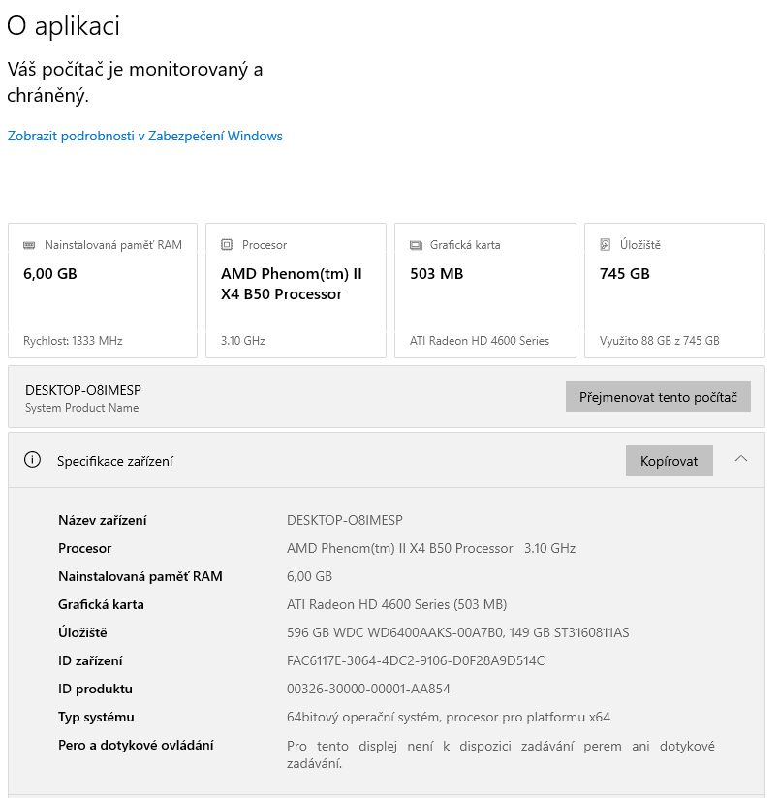Click the DESKTOP-O8IMESP computer name heading
779x798 pixels.
click(83, 389)
